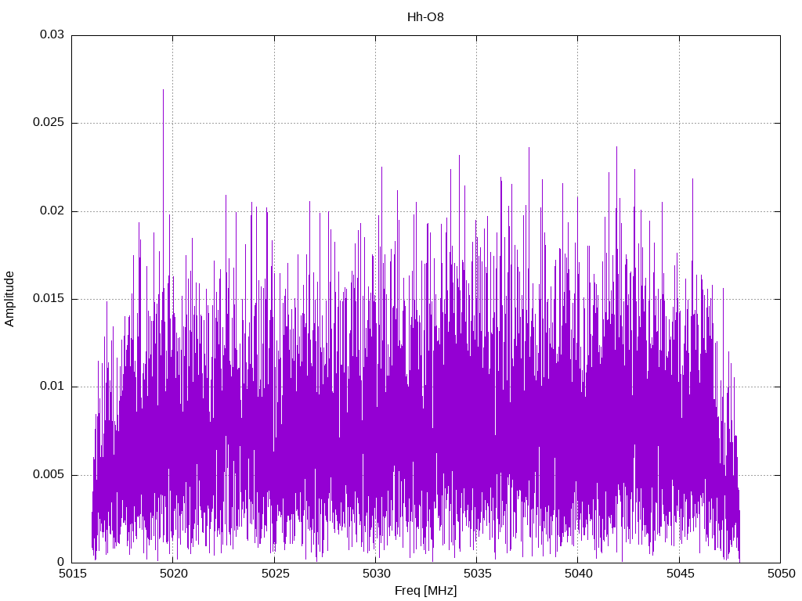Click the y-axis tick value 0.02
802x601 pixels.
52,211
